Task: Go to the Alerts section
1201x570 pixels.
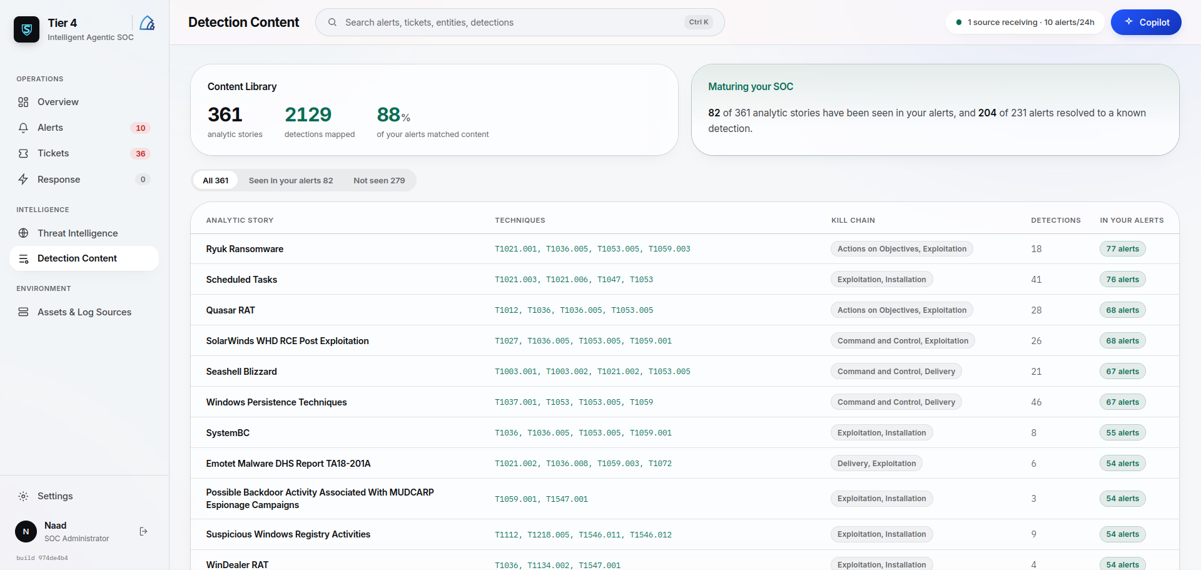Action: coord(84,128)
